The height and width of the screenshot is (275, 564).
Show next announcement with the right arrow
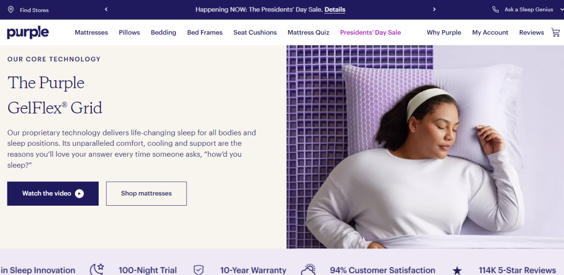(434, 9)
